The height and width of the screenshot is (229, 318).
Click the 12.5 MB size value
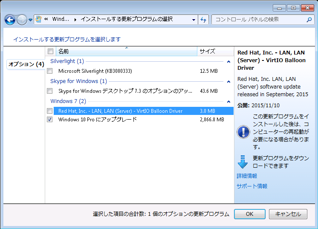[209, 71]
